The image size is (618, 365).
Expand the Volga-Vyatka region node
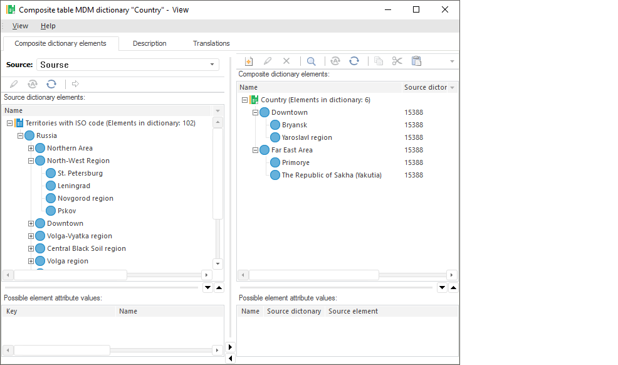point(31,236)
